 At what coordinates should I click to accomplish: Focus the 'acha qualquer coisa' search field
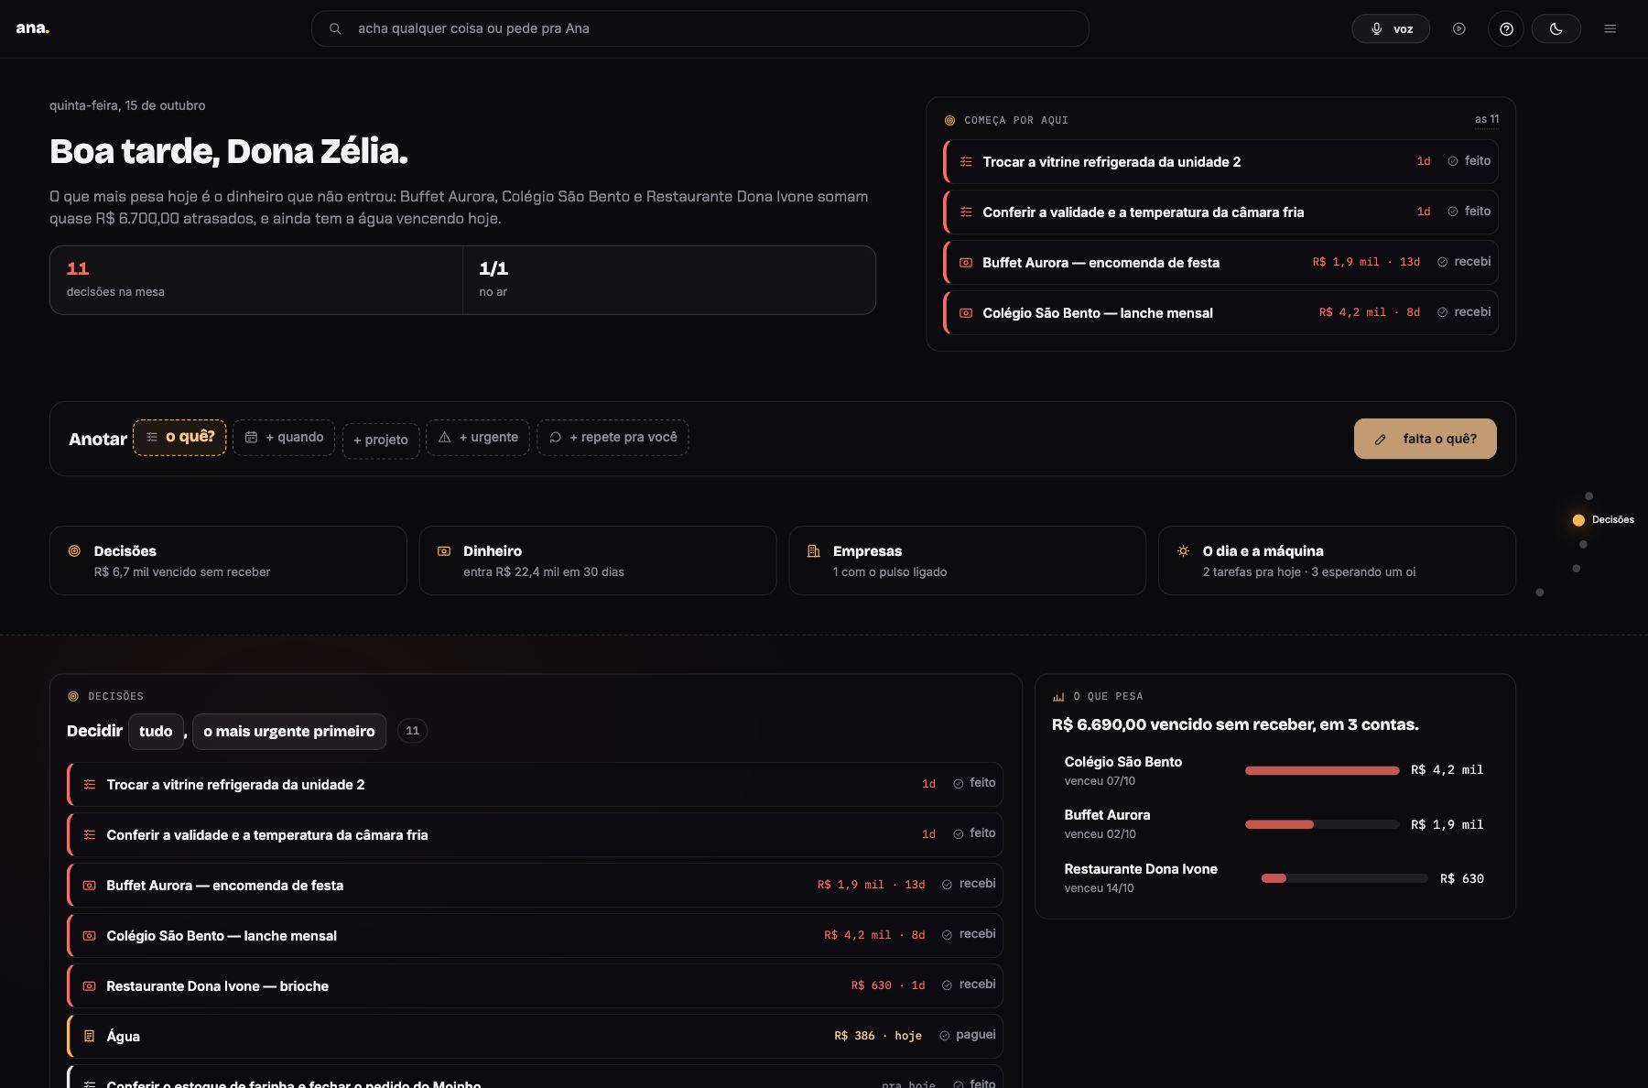click(x=700, y=28)
